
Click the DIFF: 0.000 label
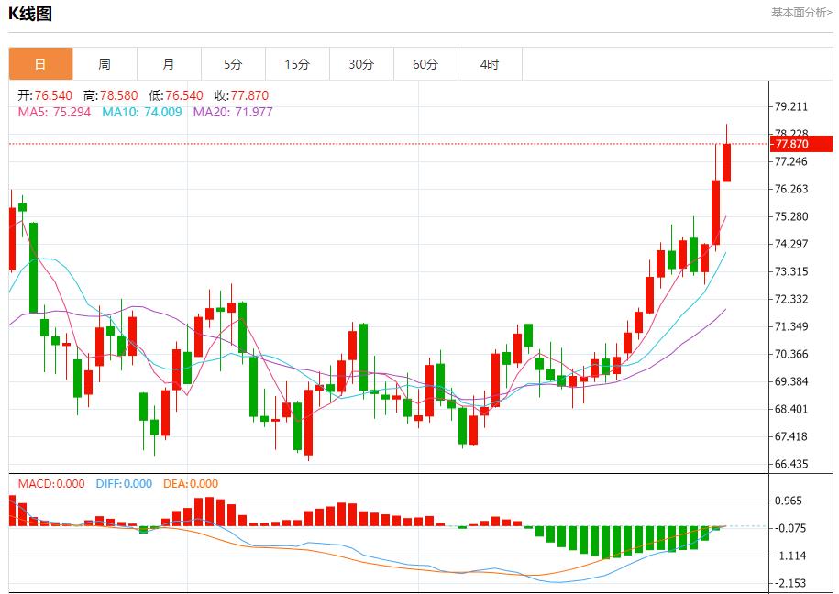point(124,483)
